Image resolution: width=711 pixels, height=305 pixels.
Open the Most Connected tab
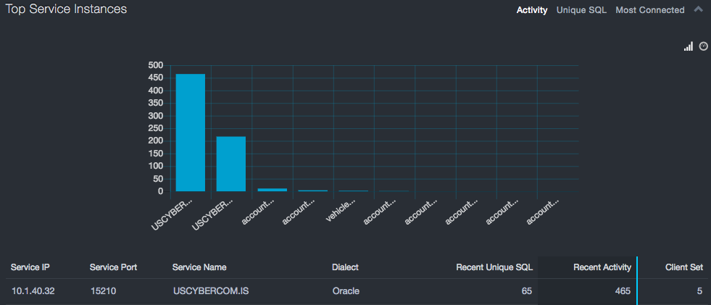tap(649, 10)
